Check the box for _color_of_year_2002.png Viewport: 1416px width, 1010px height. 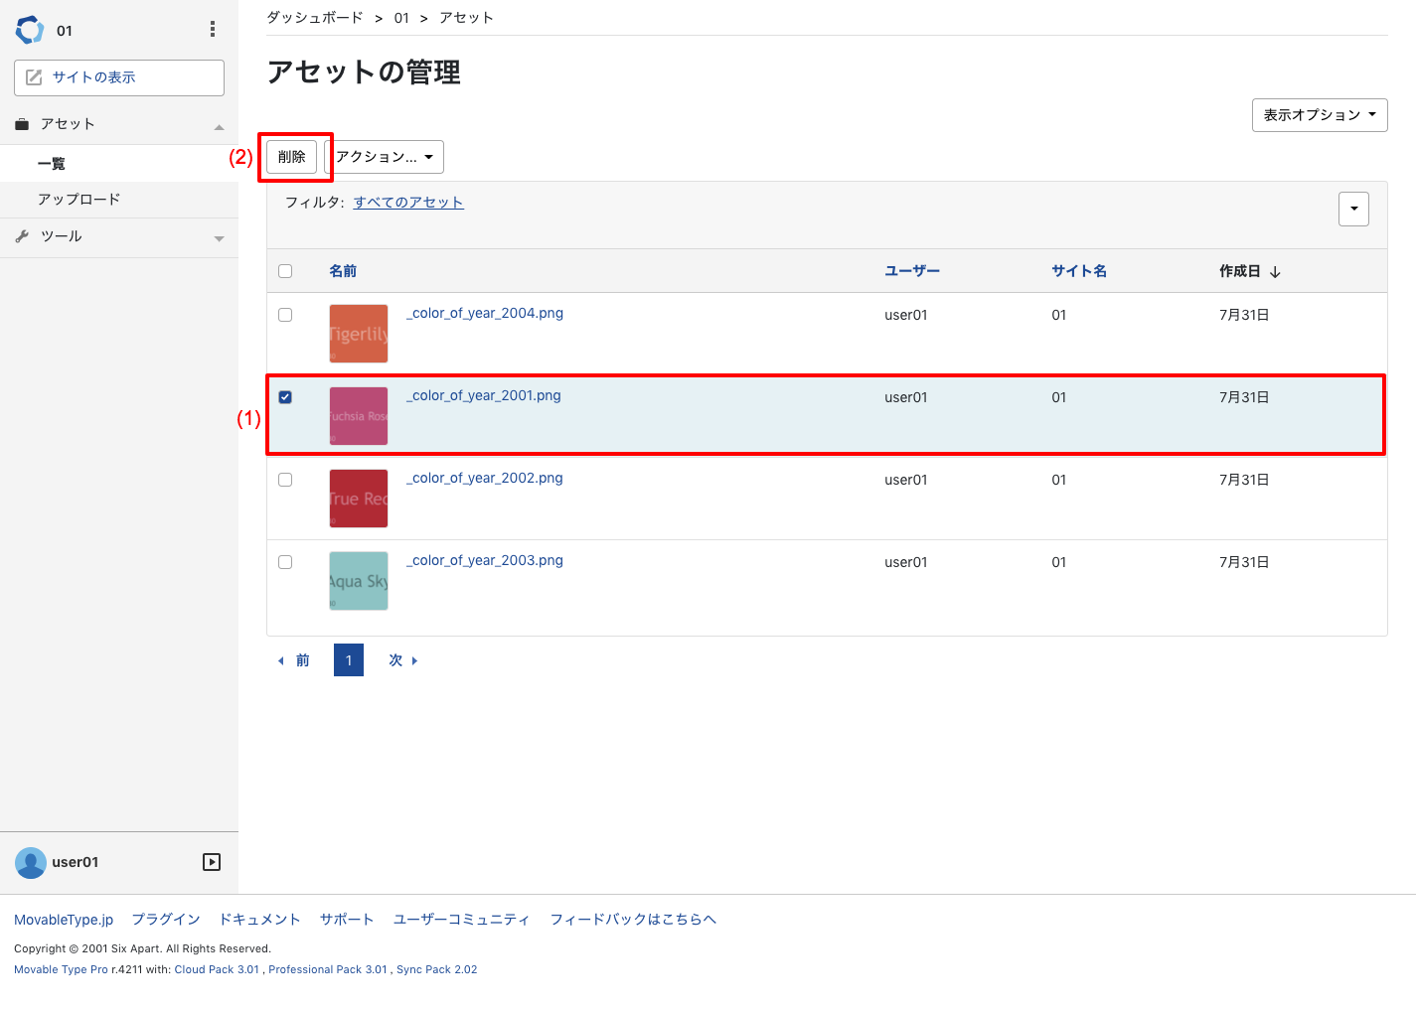285,480
